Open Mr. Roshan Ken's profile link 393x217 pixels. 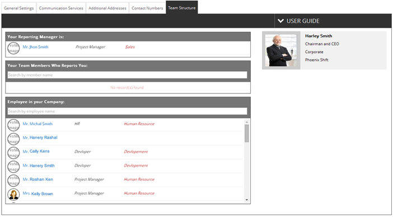click(x=38, y=179)
